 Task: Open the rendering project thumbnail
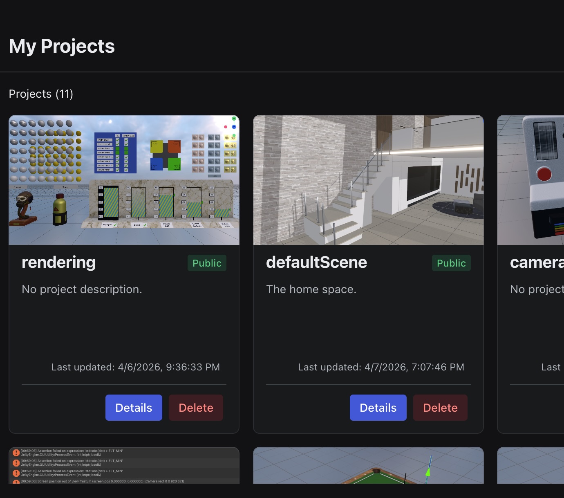pyautogui.click(x=124, y=180)
